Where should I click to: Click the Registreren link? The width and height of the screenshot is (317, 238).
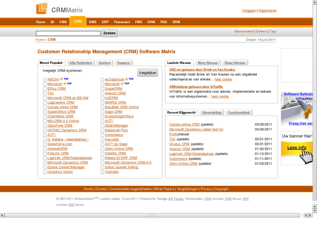267,10
